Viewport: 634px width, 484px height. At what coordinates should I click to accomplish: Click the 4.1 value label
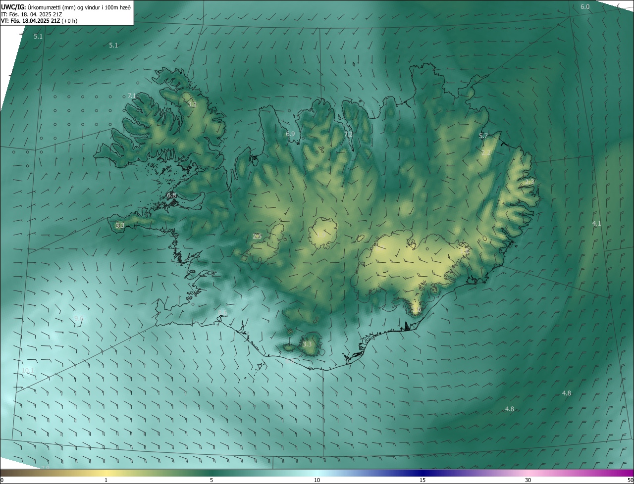(596, 224)
